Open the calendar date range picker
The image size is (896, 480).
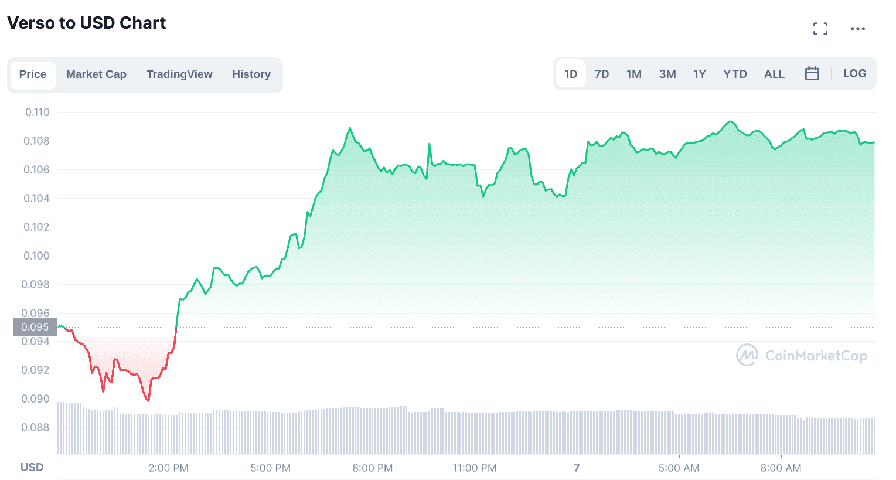[x=812, y=74]
